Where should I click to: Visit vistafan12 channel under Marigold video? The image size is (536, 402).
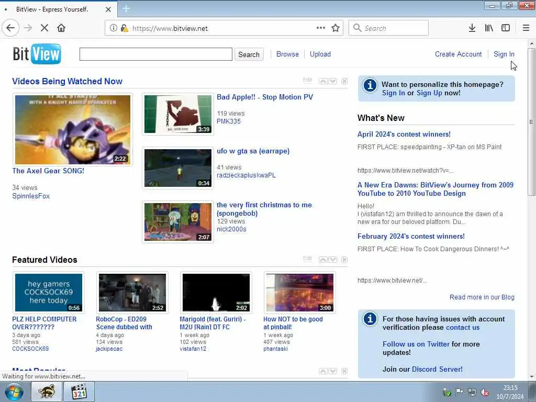coord(193,349)
